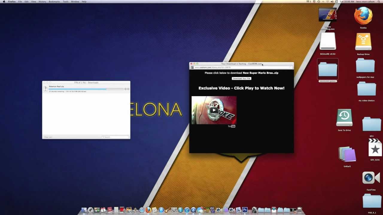Screen dimensions: 383x215
Task: Open the Bookmarks menu
Action: 54,1
